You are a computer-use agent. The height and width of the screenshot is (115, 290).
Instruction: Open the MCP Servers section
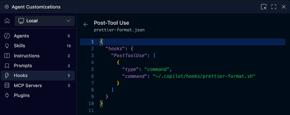(x=38, y=86)
